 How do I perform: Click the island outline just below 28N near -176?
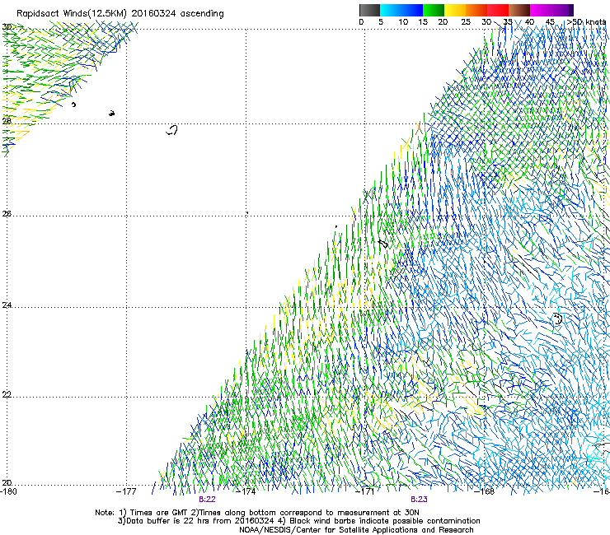click(x=172, y=130)
